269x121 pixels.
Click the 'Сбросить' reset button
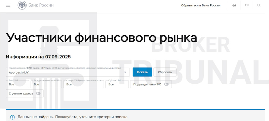point(165,72)
